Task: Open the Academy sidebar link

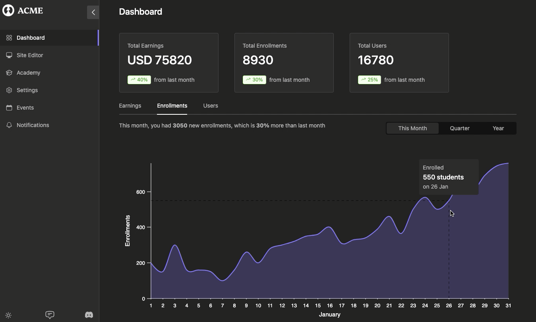Action: [29, 73]
